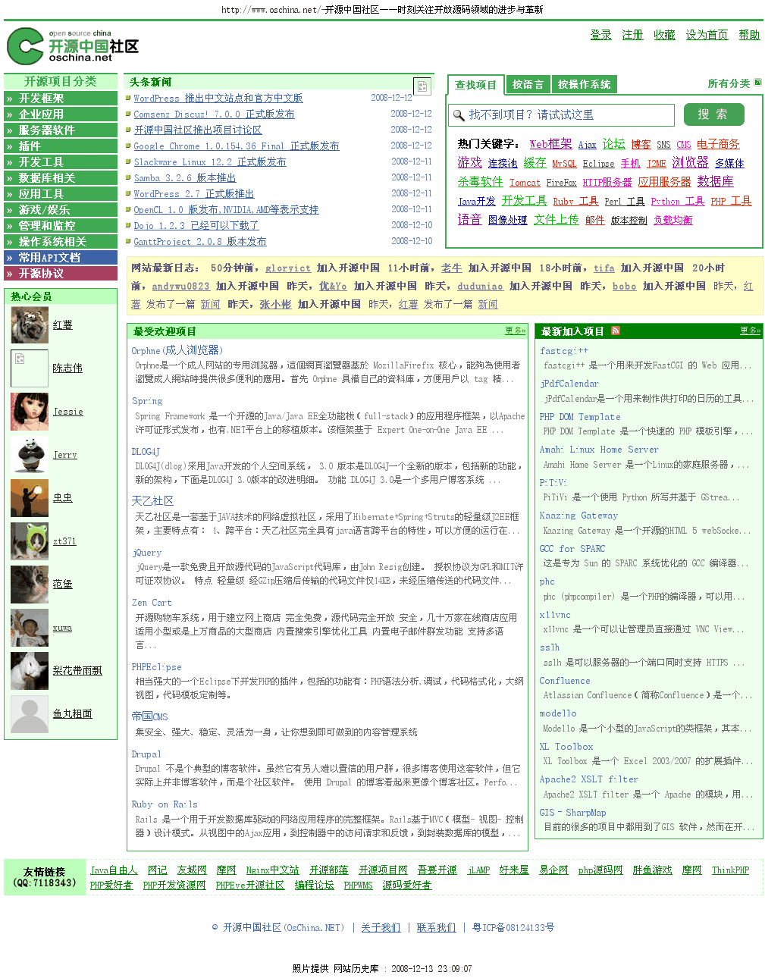Click the small icon next to 所有分类
765x978 pixels.
click(x=757, y=83)
